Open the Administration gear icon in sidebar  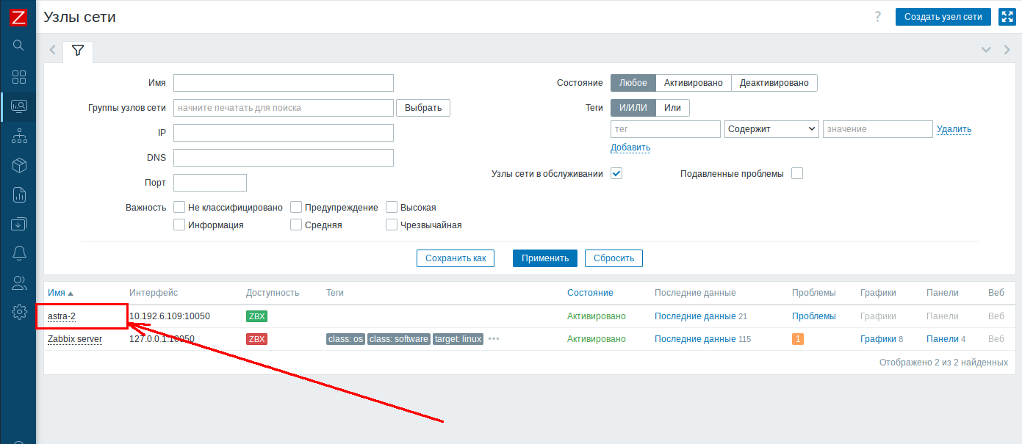(19, 312)
